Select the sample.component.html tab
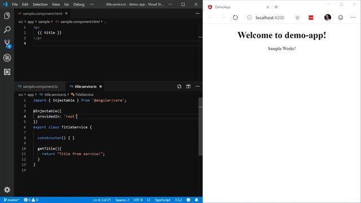Image resolution: width=361 pixels, height=203 pixels. (x=42, y=14)
